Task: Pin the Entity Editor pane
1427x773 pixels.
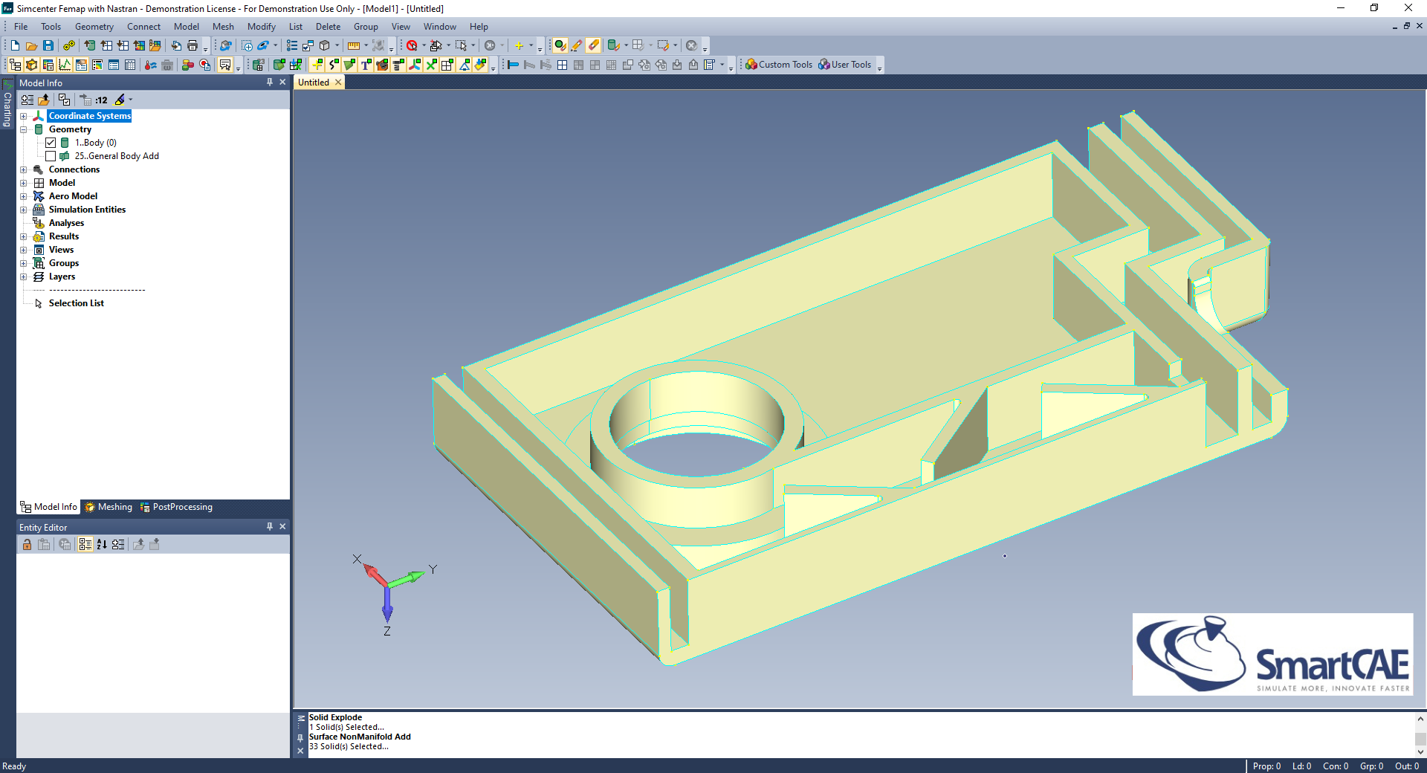Action: (270, 526)
